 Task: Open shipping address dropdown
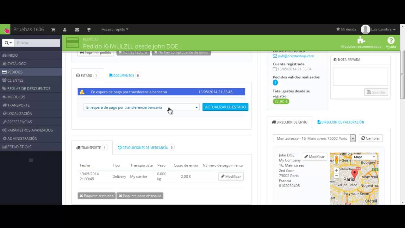pyautogui.click(x=314, y=138)
